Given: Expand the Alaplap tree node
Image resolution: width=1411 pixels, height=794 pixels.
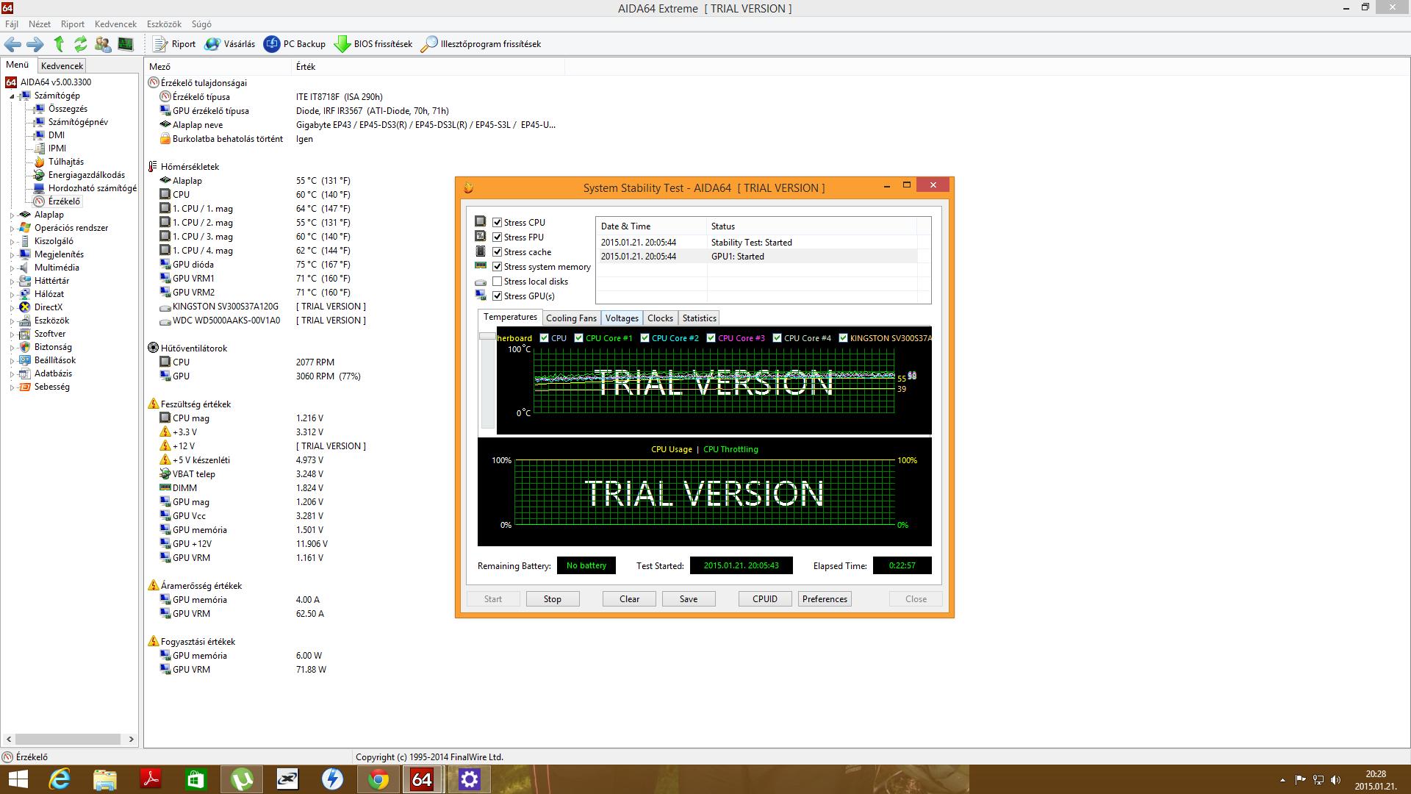Looking at the screenshot, I should tap(12, 215).
